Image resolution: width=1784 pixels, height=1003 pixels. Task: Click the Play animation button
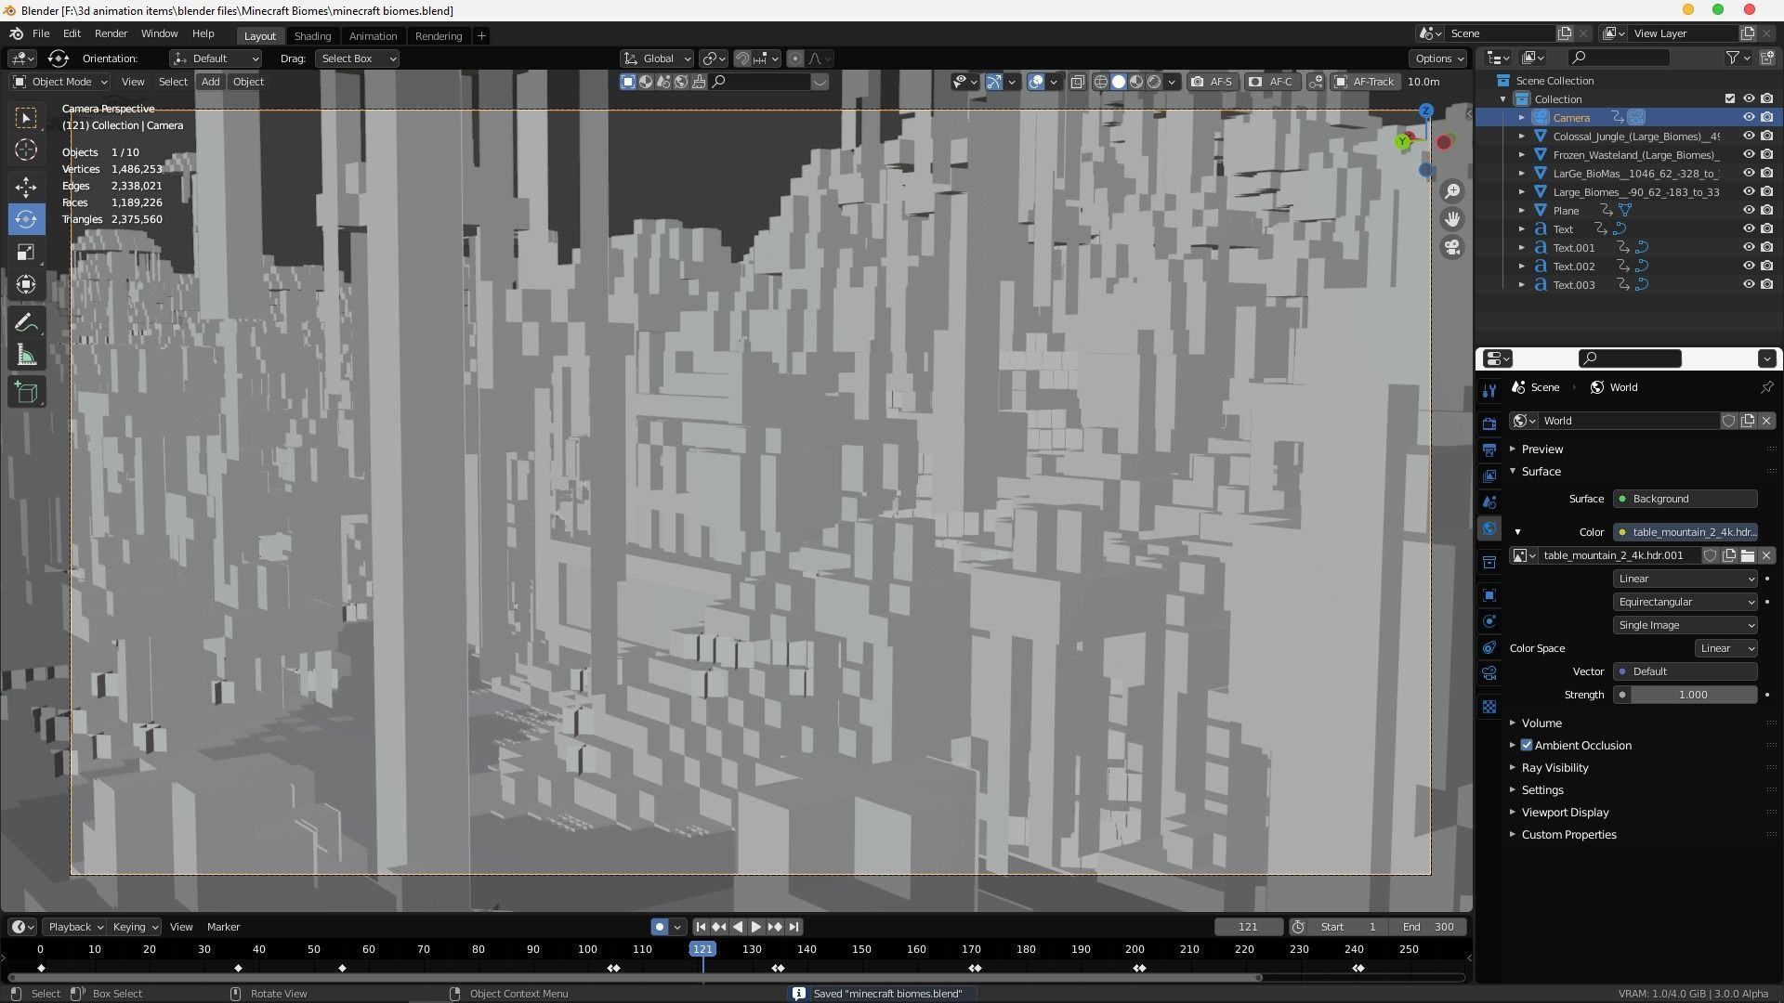coord(756,927)
